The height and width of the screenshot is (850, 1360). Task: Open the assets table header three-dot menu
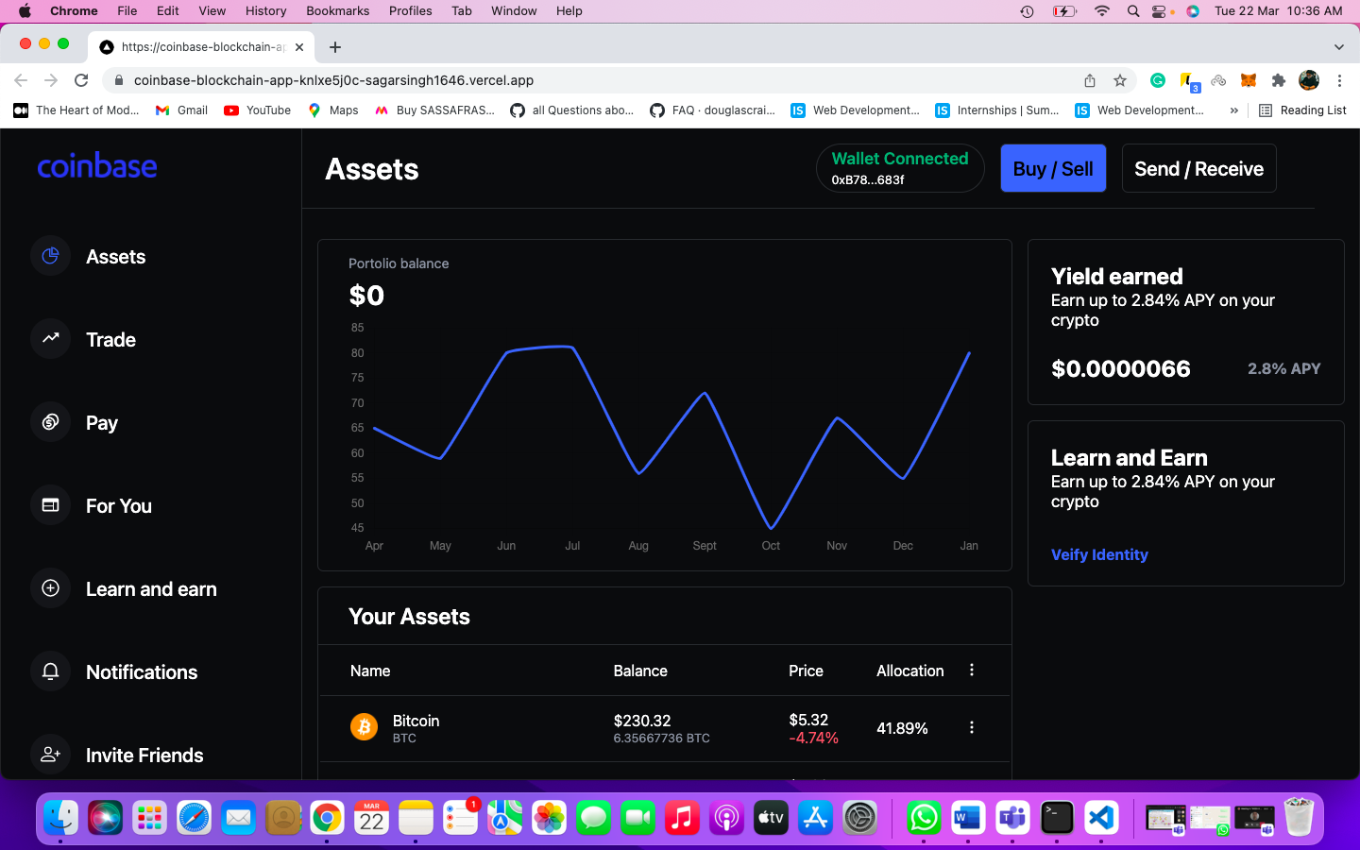[971, 670]
